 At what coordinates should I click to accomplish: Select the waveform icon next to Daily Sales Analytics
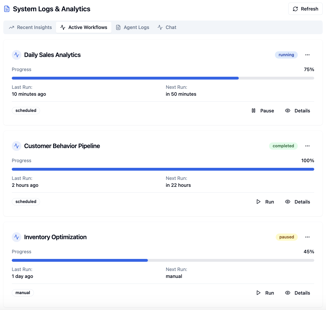[16, 55]
